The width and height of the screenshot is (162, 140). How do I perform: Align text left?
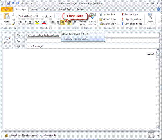(x=53, y=22)
